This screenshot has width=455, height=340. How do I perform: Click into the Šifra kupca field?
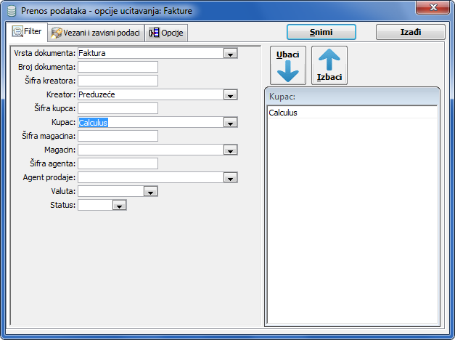[x=118, y=108]
